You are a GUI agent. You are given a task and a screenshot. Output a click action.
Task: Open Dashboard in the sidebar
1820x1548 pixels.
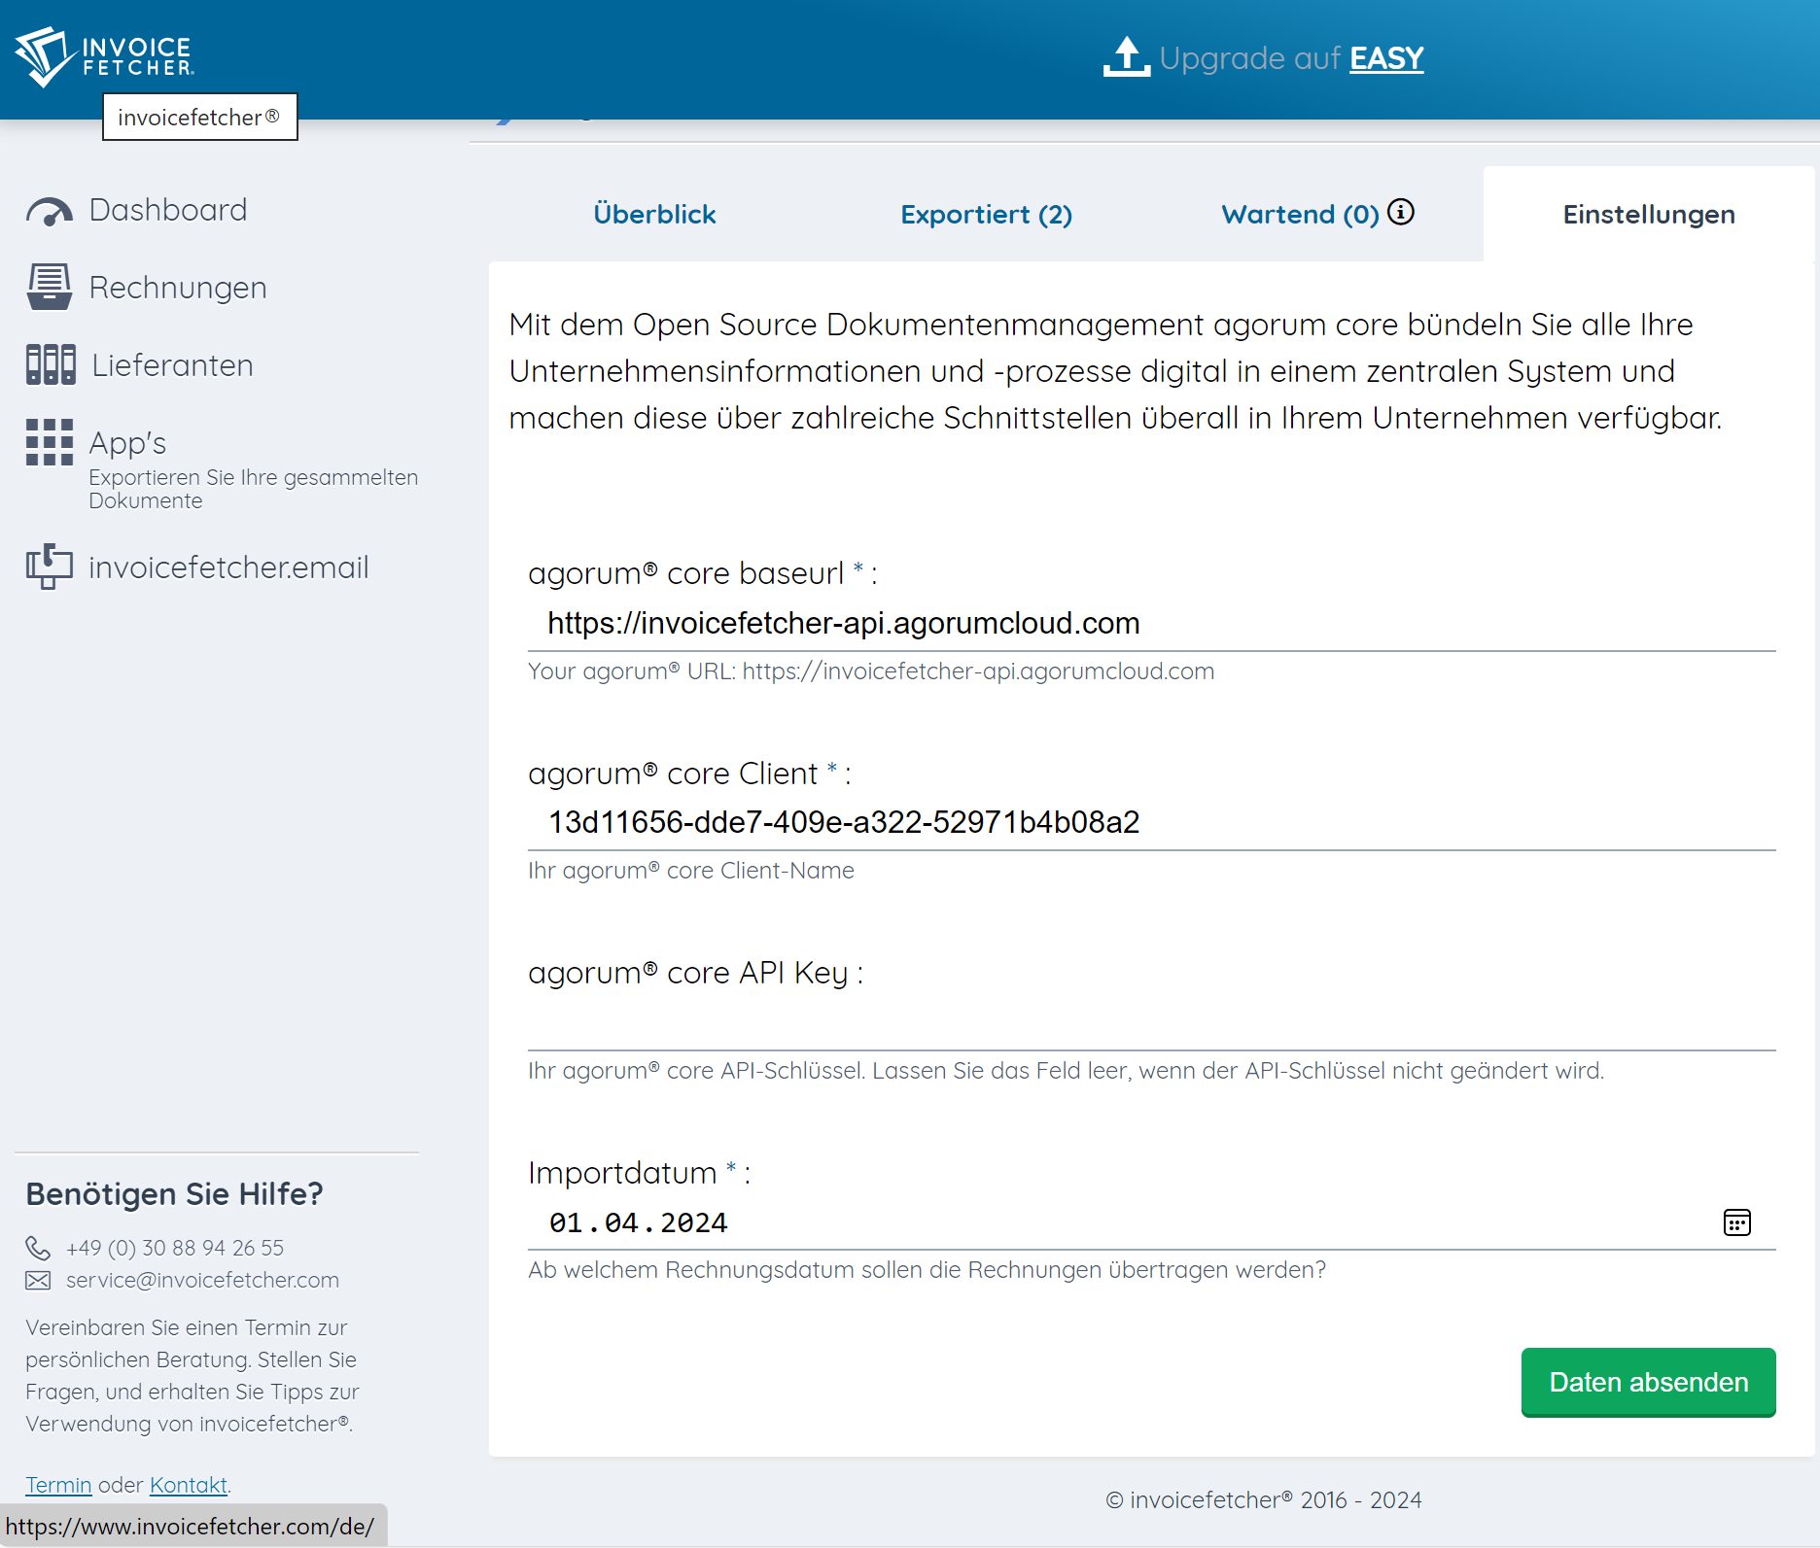[168, 210]
